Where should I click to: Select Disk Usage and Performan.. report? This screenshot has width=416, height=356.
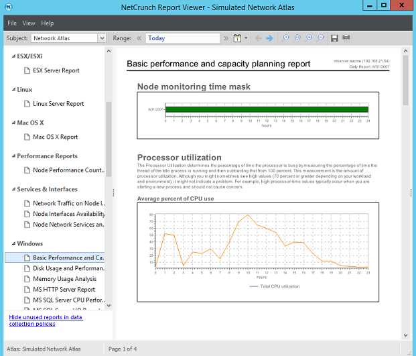pos(64,268)
